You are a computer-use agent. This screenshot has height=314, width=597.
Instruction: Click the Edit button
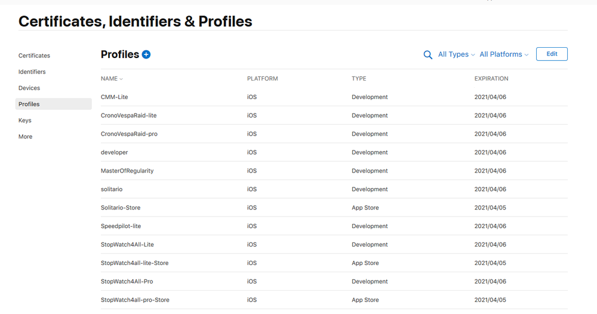point(552,54)
